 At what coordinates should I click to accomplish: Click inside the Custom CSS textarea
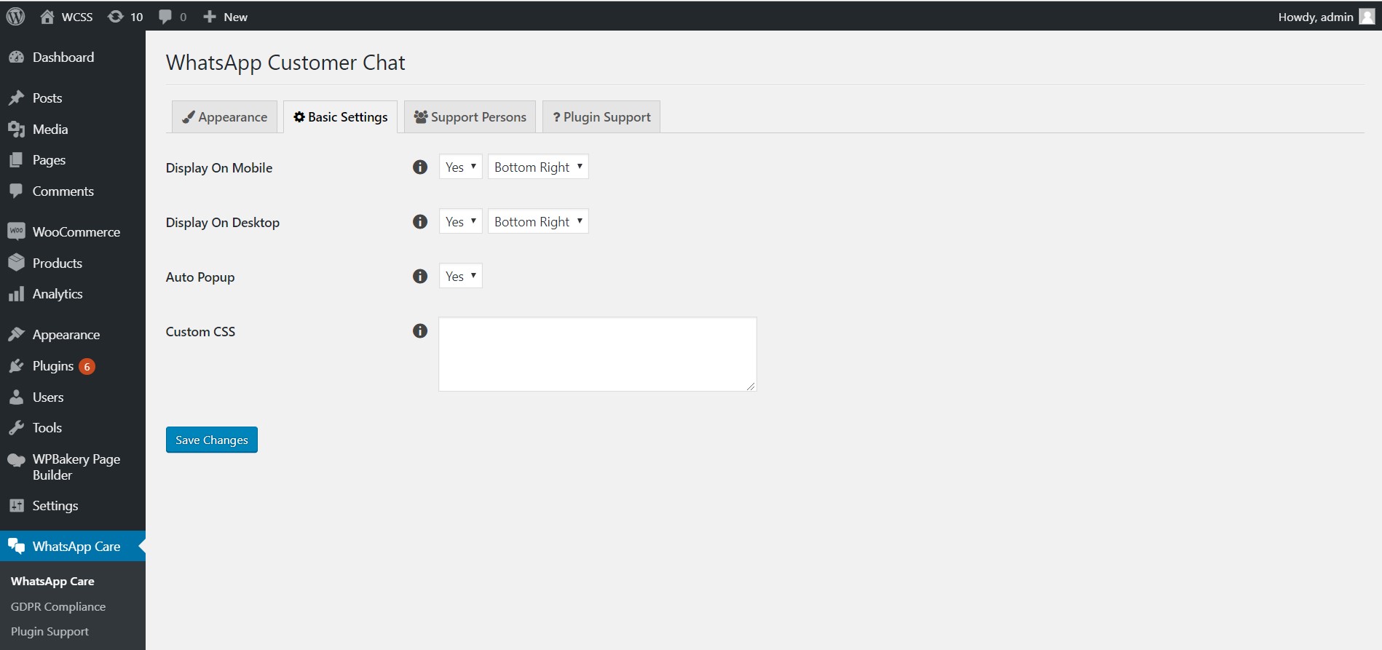pyautogui.click(x=598, y=354)
